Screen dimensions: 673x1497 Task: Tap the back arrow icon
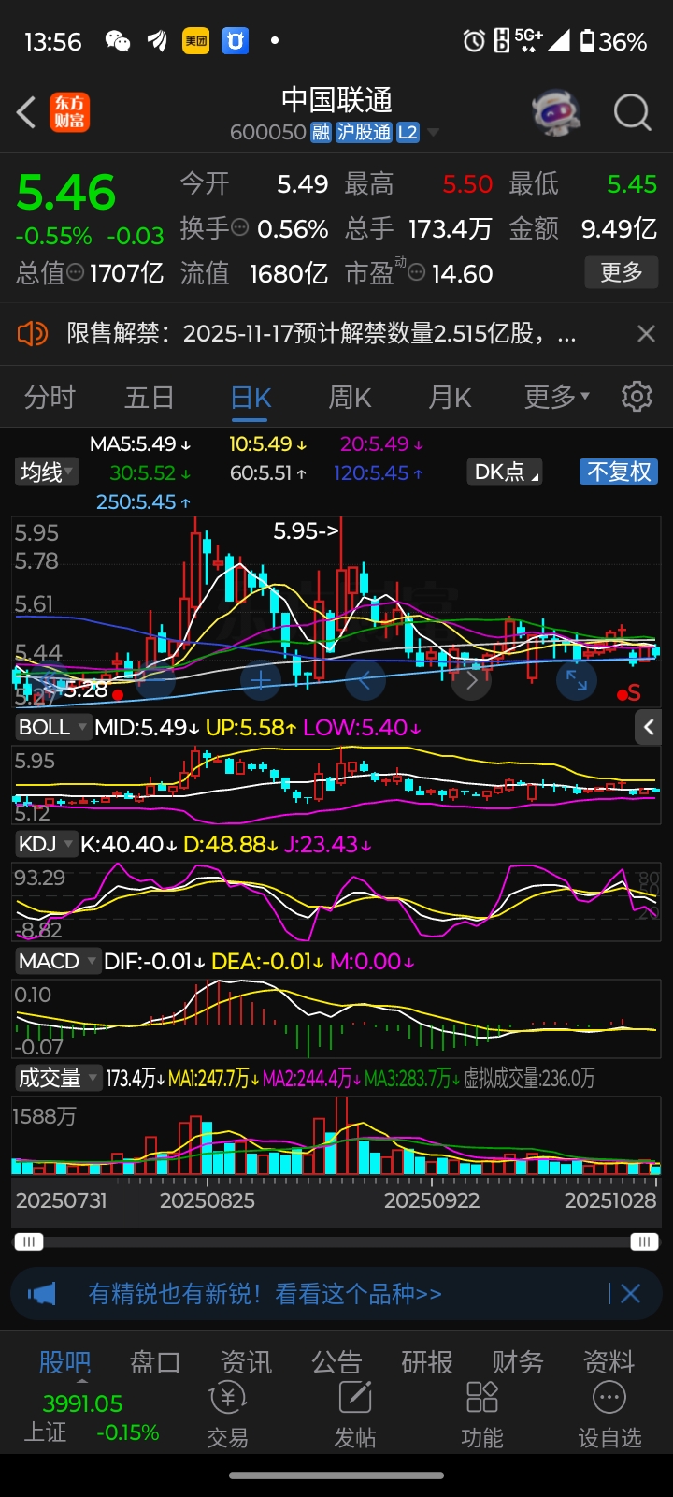click(26, 112)
